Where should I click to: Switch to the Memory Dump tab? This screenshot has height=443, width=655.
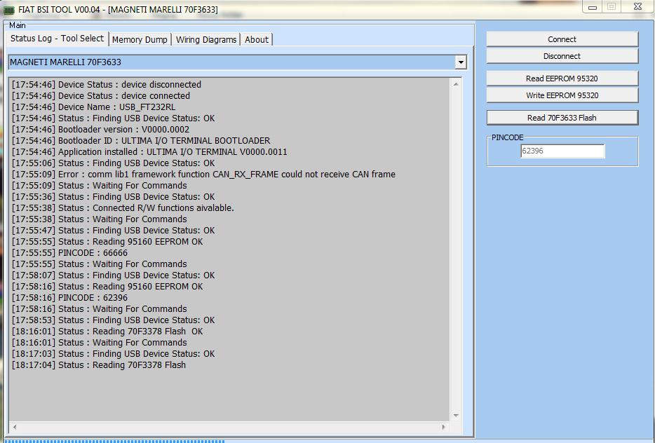140,40
